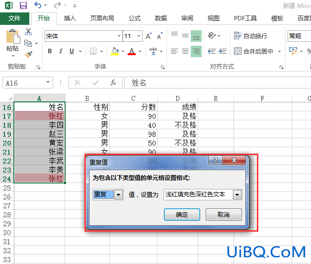
Task: Click 确定 in duplicate values dialog
Action: click(182, 214)
